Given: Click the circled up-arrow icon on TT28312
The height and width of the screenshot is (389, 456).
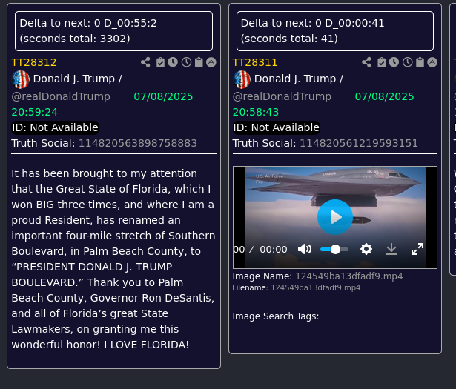Looking at the screenshot, I should tap(211, 62).
